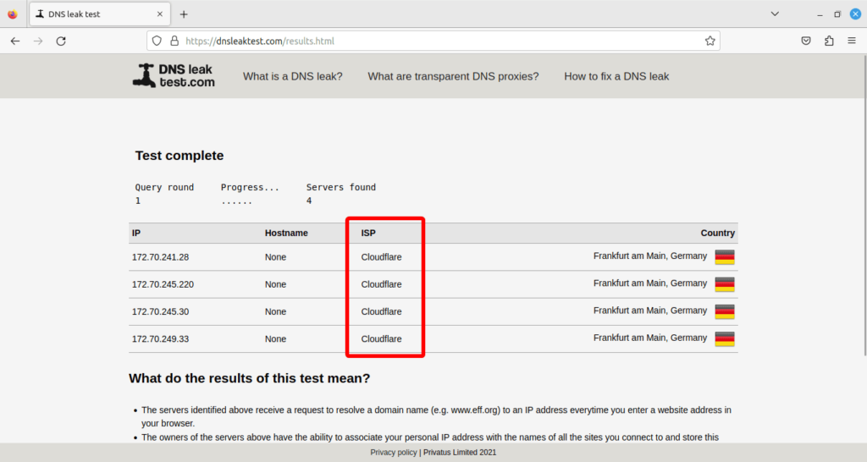Click the 'Servers found' label
Viewport: 867px width, 462px height.
pyautogui.click(x=341, y=187)
